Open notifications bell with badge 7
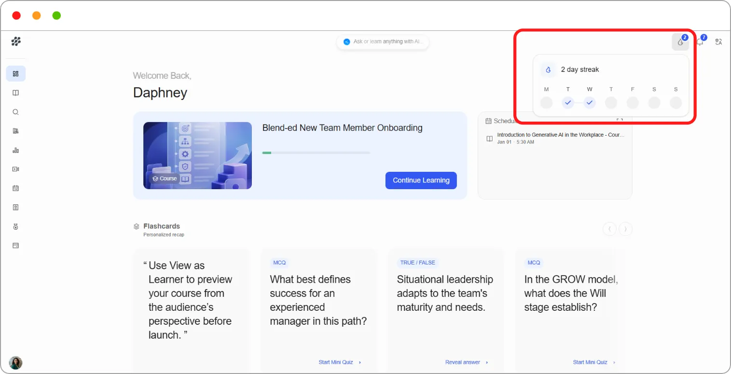Screen dimensions: 731x374 700,42
